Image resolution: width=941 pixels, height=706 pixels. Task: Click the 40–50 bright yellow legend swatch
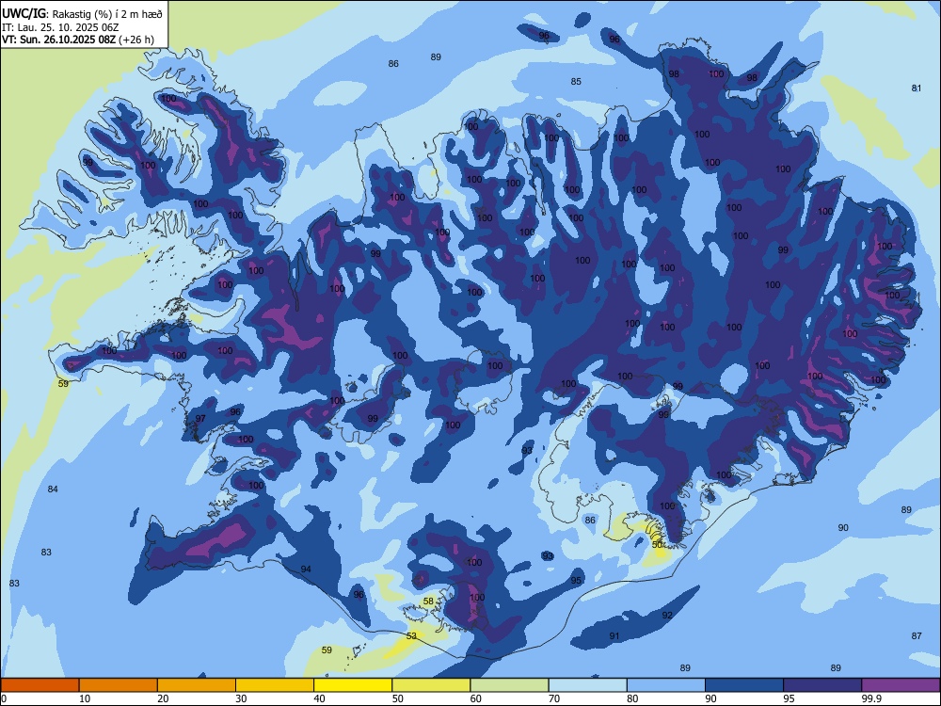[353, 685]
